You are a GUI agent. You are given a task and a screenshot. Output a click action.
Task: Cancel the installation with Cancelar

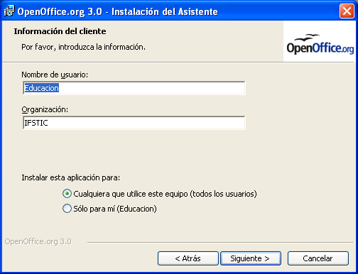click(318, 258)
